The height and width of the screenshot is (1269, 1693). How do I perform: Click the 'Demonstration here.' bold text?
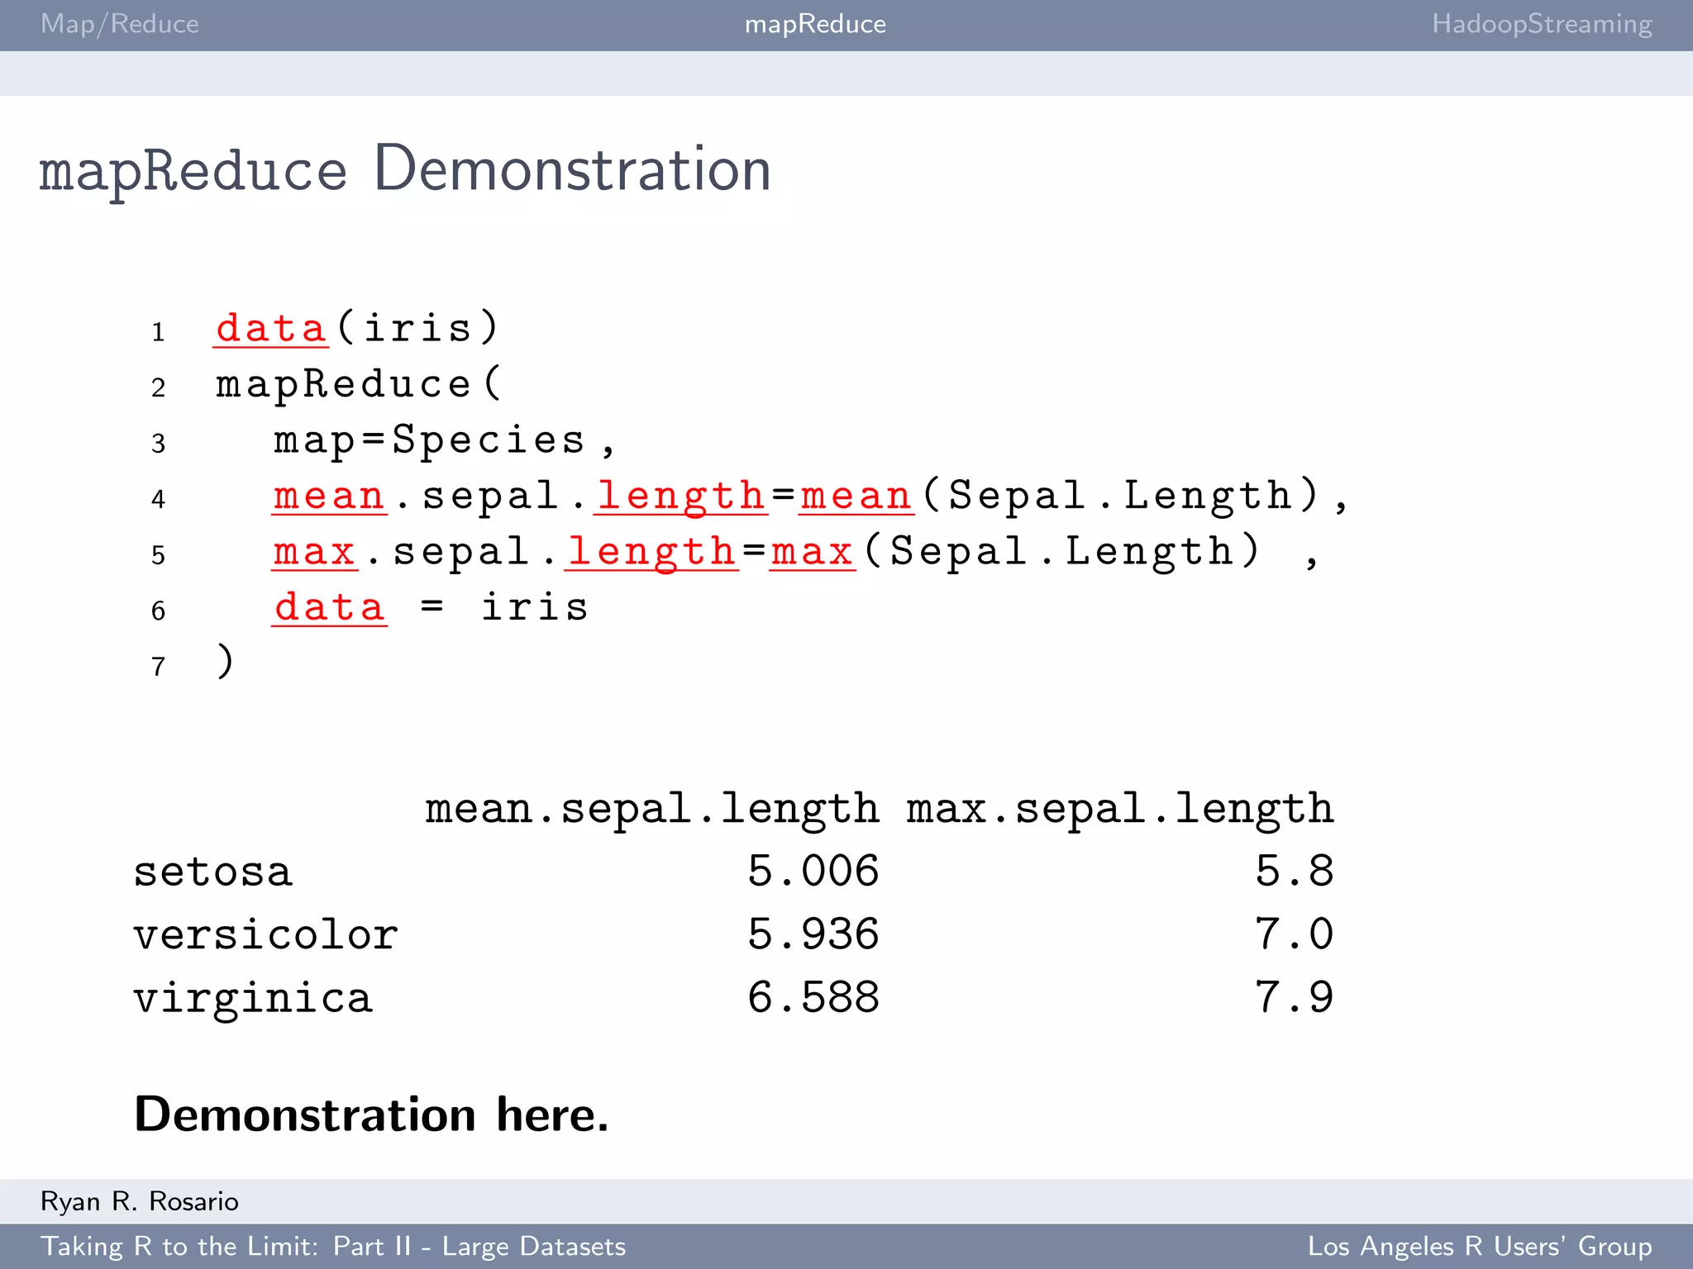pyautogui.click(x=371, y=1115)
